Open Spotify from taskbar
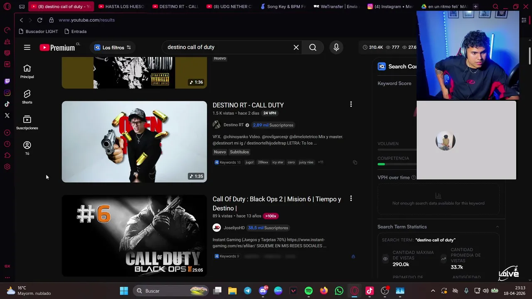 pyautogui.click(x=308, y=291)
